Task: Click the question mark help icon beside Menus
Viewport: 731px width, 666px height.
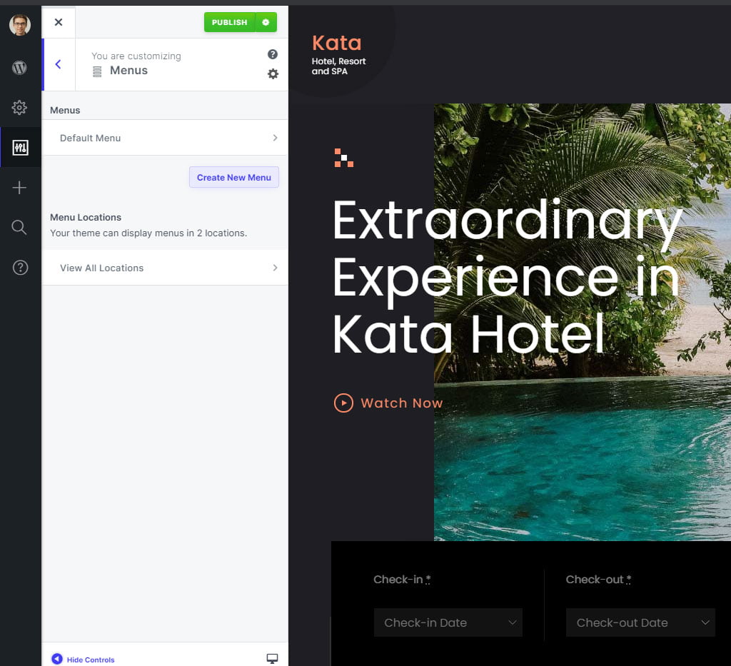Action: [x=273, y=54]
